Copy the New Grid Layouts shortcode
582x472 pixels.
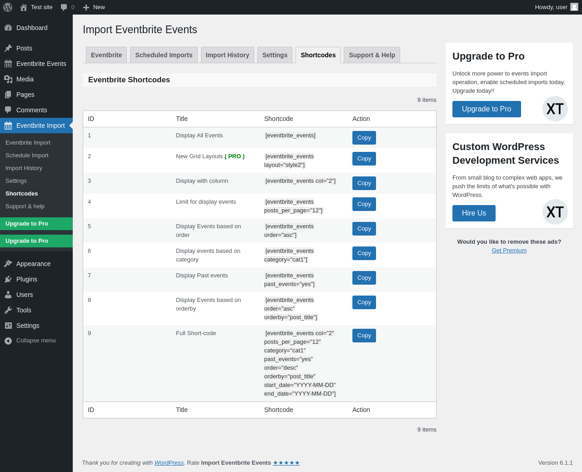[x=364, y=159]
